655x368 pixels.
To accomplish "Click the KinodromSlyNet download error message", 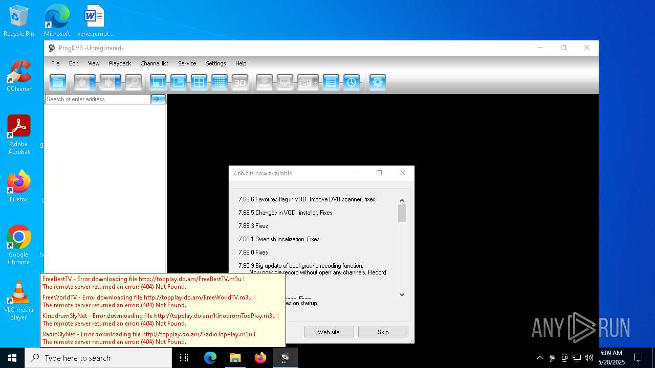I will tap(161, 320).
